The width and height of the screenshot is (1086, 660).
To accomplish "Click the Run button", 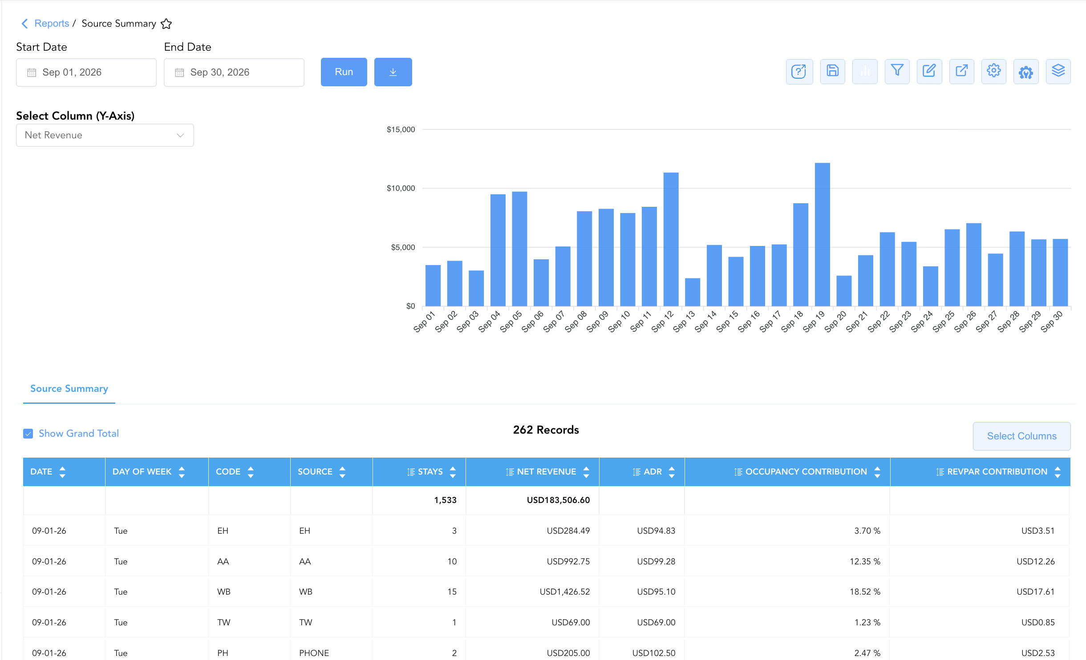I will point(344,72).
